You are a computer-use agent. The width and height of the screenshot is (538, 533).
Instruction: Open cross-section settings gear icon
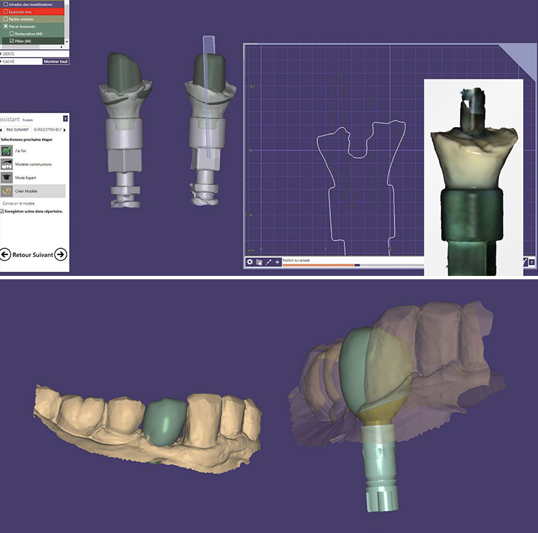pos(249,262)
